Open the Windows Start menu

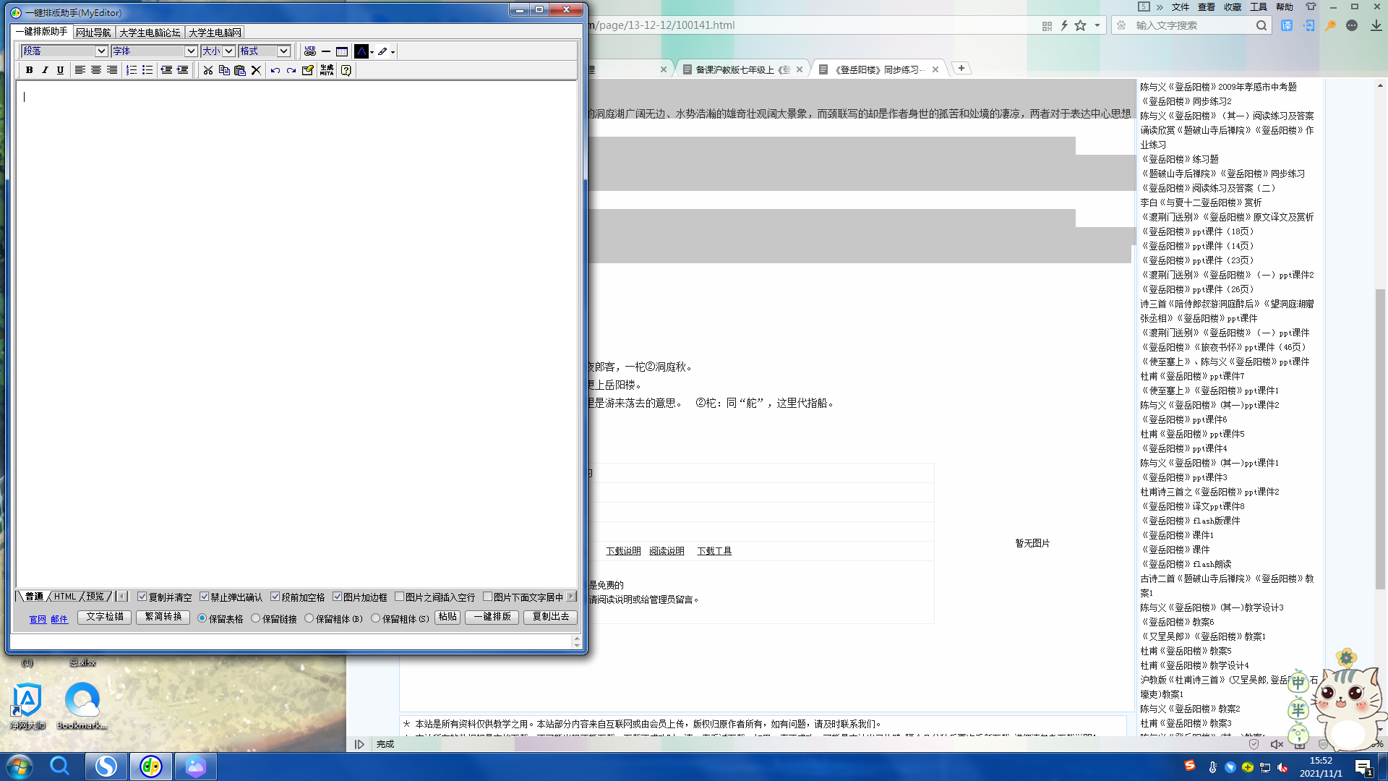[19, 766]
